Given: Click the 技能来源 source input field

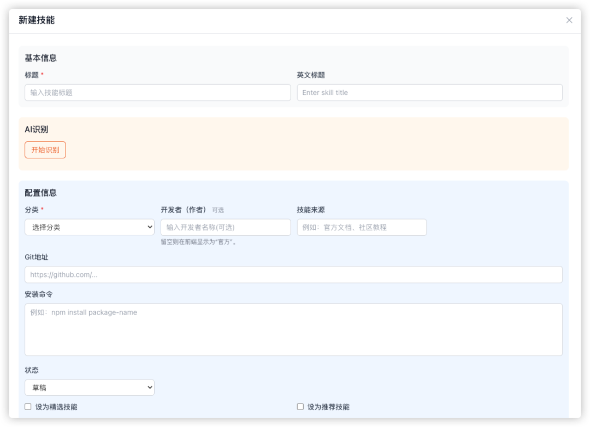Looking at the screenshot, I should tap(361, 227).
